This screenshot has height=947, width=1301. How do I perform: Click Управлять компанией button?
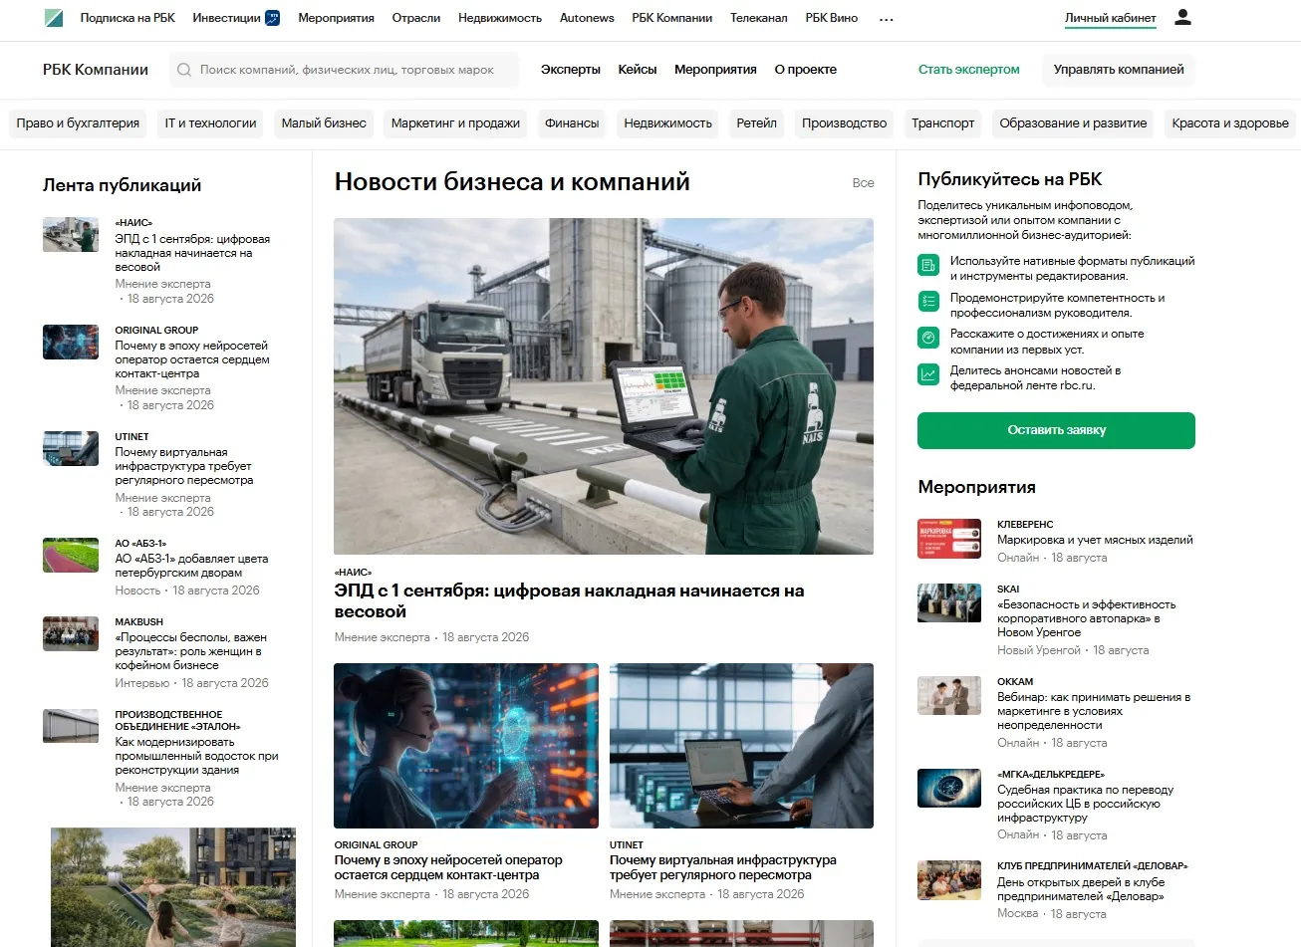pos(1119,70)
